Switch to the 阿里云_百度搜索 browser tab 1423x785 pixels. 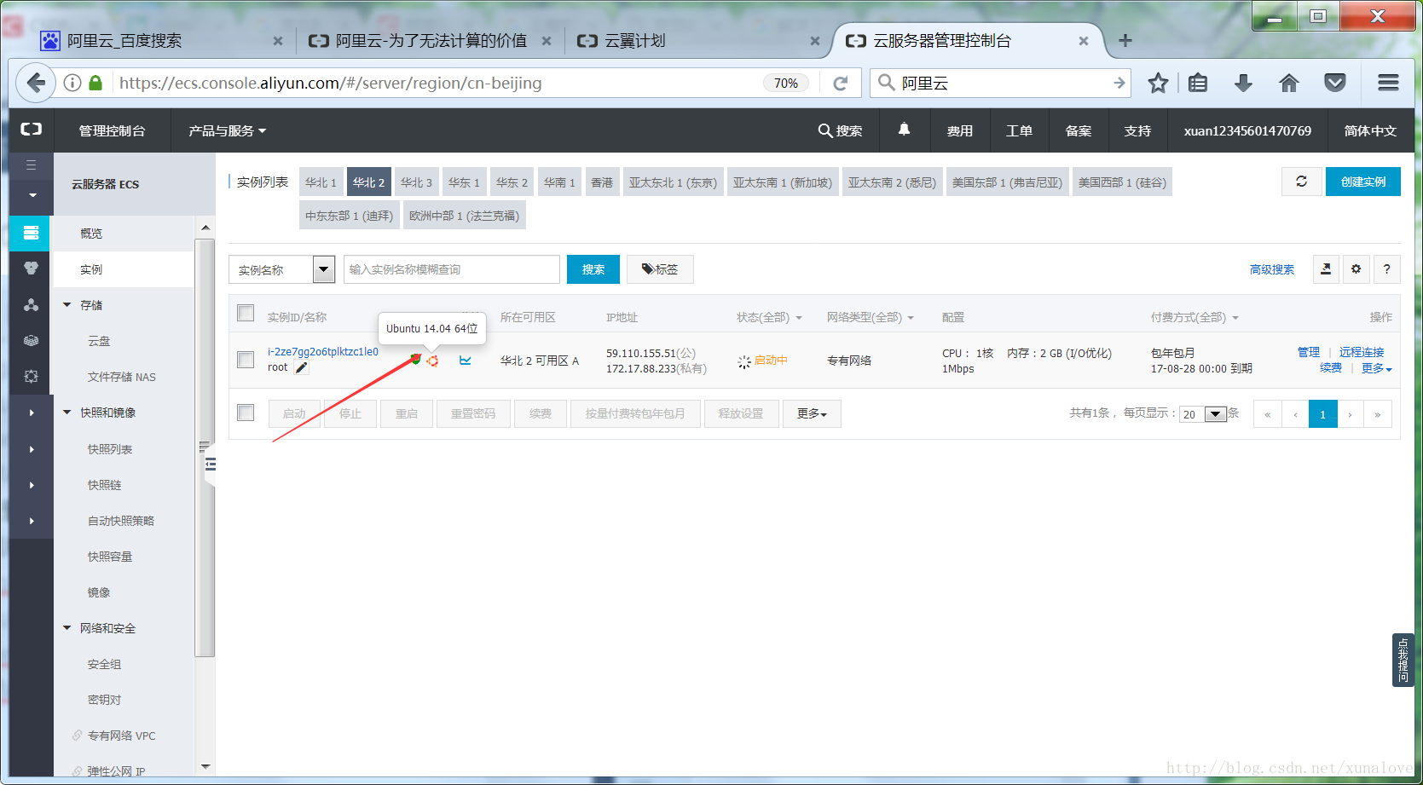162,40
